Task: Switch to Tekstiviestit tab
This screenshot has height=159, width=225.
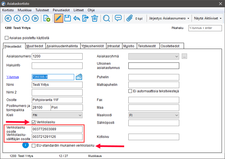Action: (148, 46)
